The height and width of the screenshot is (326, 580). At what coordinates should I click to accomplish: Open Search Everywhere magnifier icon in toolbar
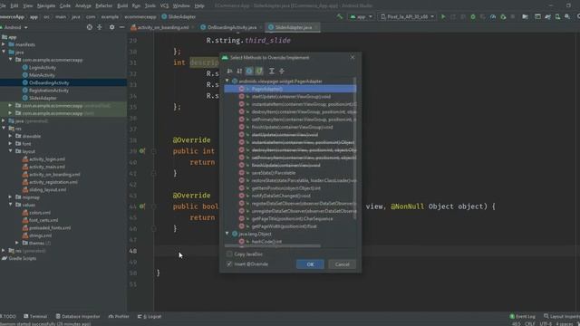[578, 16]
